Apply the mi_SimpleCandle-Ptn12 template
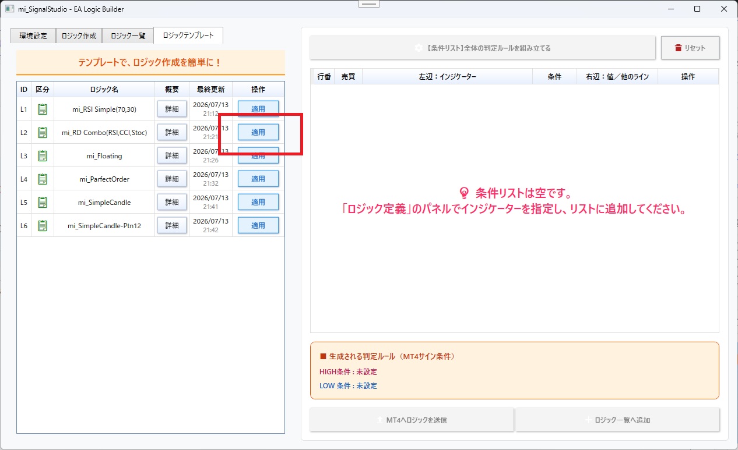The height and width of the screenshot is (450, 738). pyautogui.click(x=258, y=225)
